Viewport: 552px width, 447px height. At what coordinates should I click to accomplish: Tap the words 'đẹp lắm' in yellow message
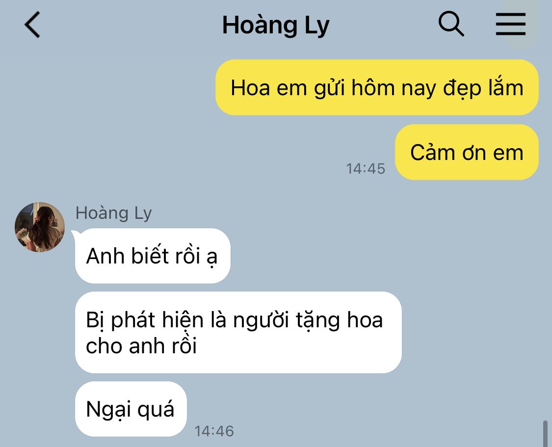(x=483, y=88)
